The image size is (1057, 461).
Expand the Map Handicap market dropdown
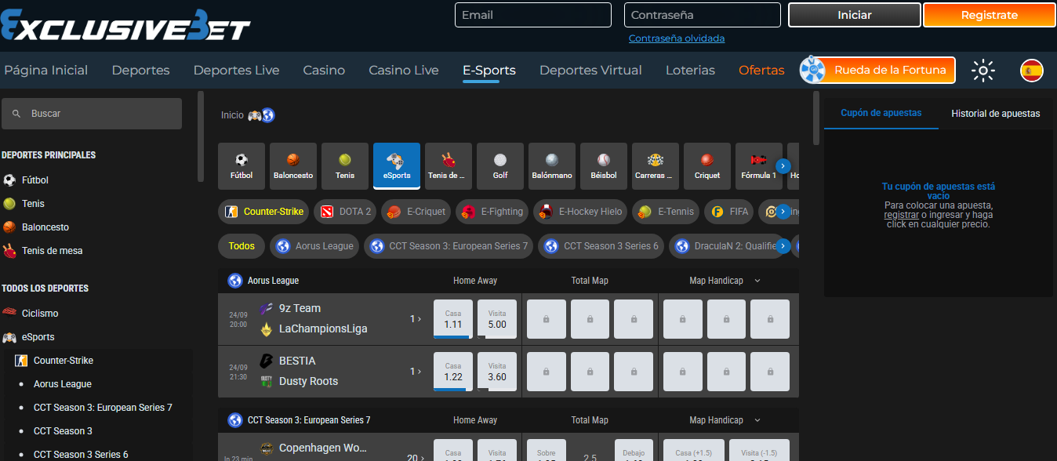coord(757,281)
